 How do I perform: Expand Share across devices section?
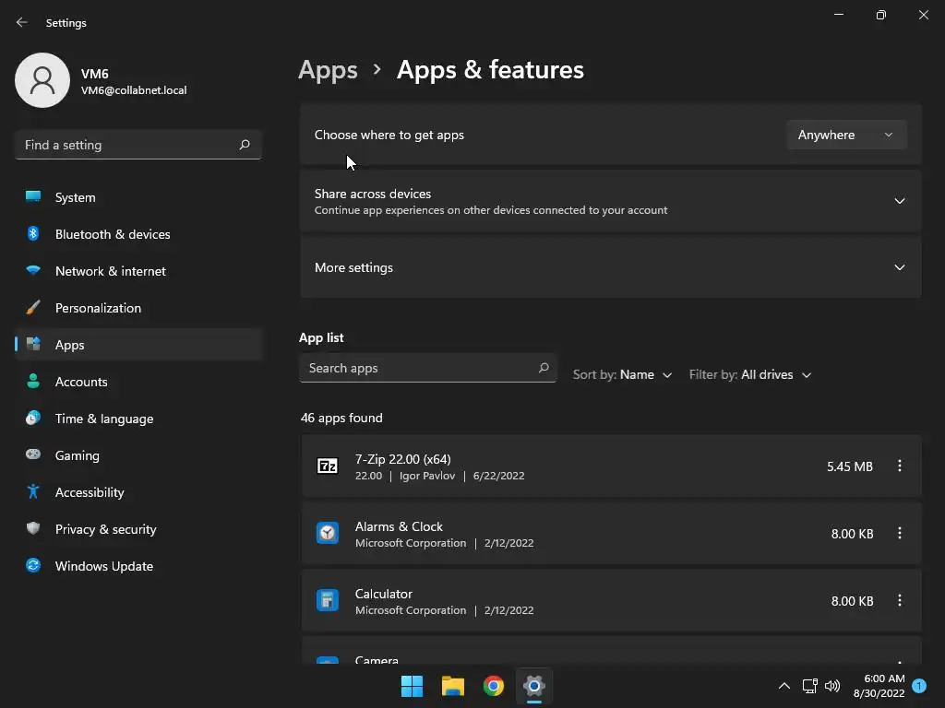point(899,201)
